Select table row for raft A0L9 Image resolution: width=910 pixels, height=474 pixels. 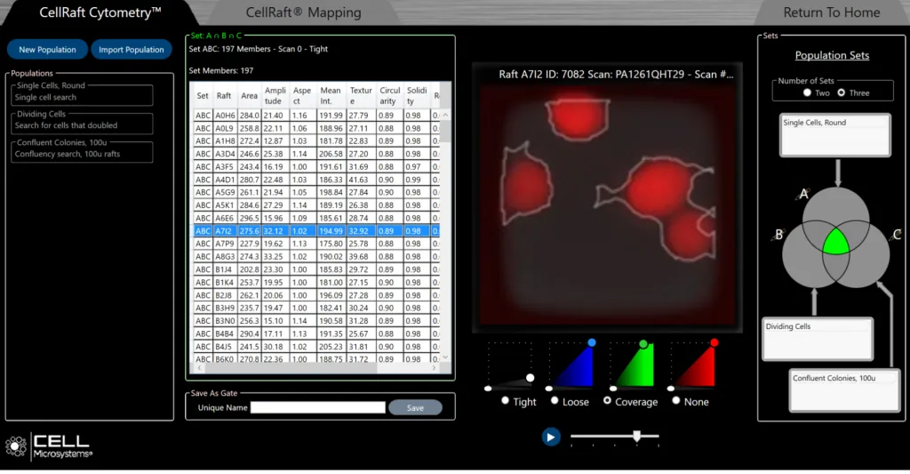(x=316, y=128)
